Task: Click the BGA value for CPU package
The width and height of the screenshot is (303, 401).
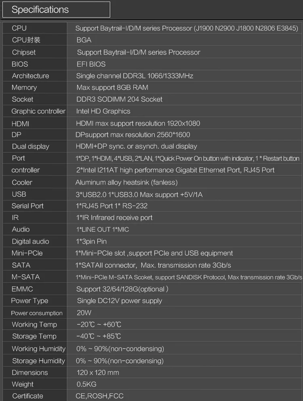Action: [84, 40]
